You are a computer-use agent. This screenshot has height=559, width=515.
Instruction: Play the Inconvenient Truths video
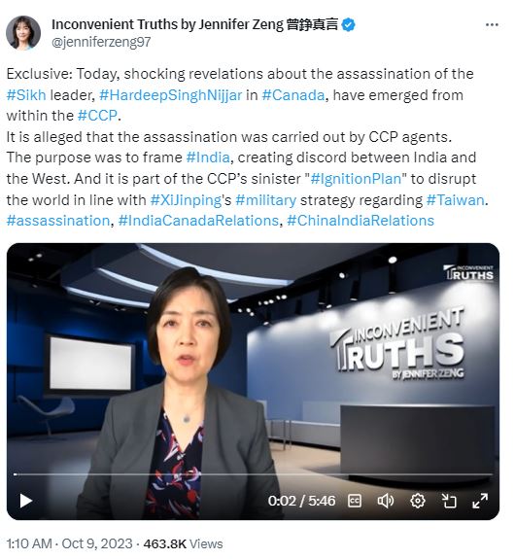pos(25,501)
